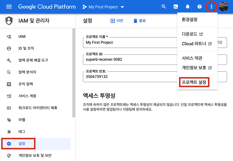Open the My First Project selector dropdown
The height and width of the screenshot is (161, 233).
[x=103, y=7]
